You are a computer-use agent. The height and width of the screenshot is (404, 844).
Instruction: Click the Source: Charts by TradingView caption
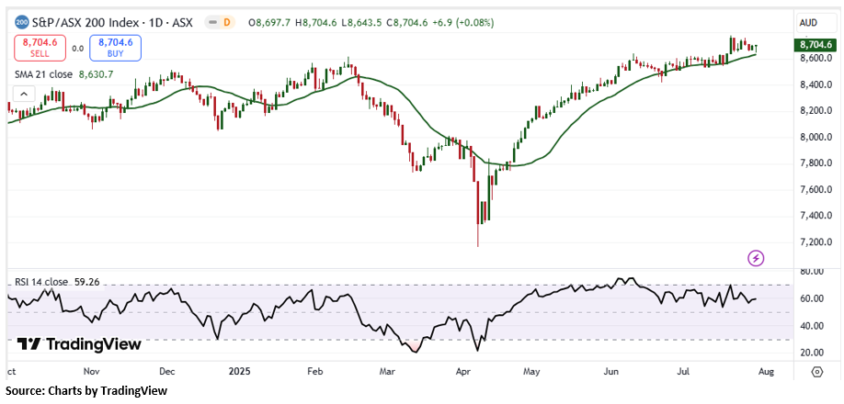pos(87,390)
